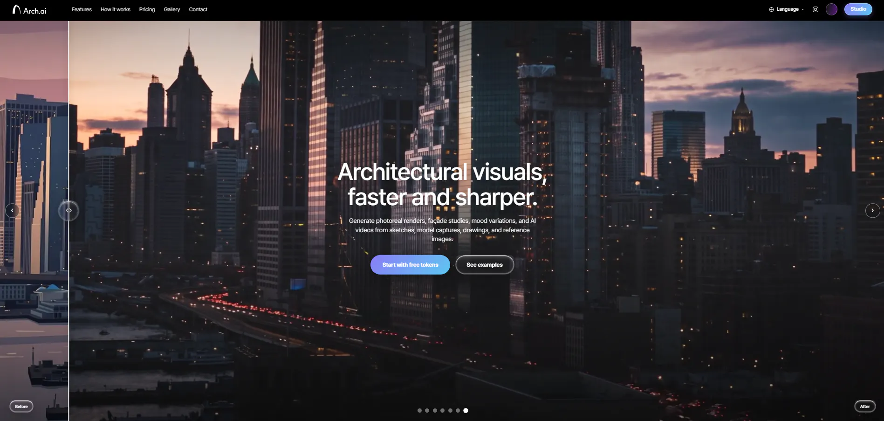Open the Gallery menu item
The width and height of the screenshot is (884, 421).
click(172, 9)
